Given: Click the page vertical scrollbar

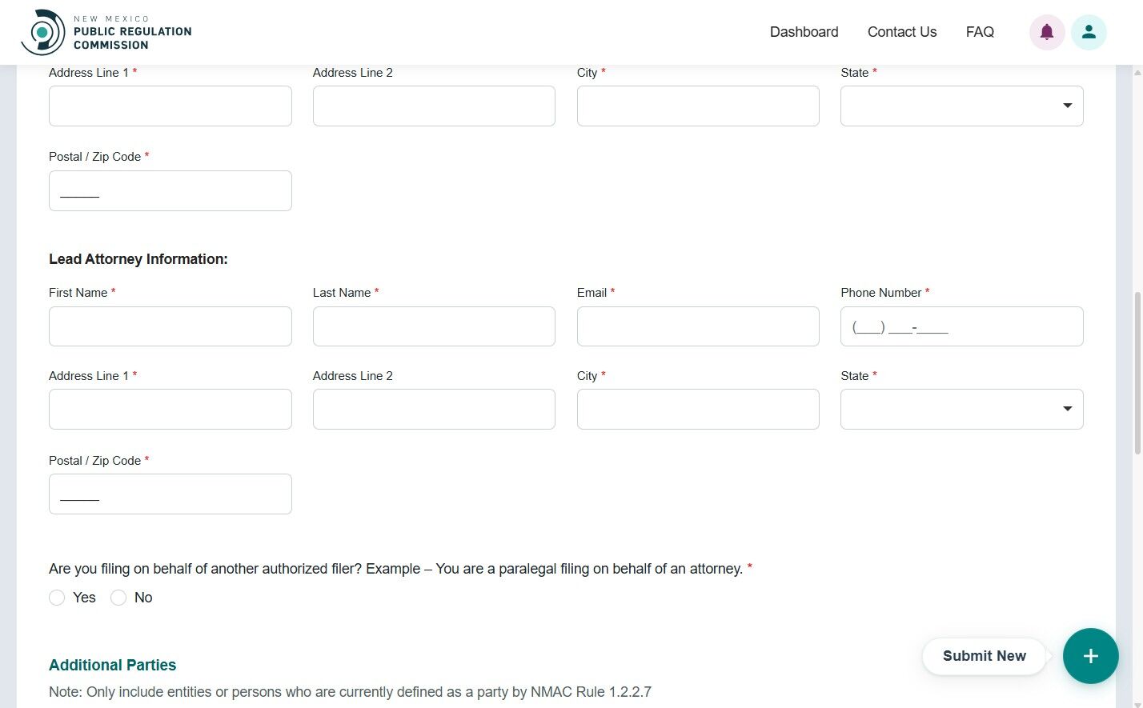Looking at the screenshot, I should point(1137,373).
